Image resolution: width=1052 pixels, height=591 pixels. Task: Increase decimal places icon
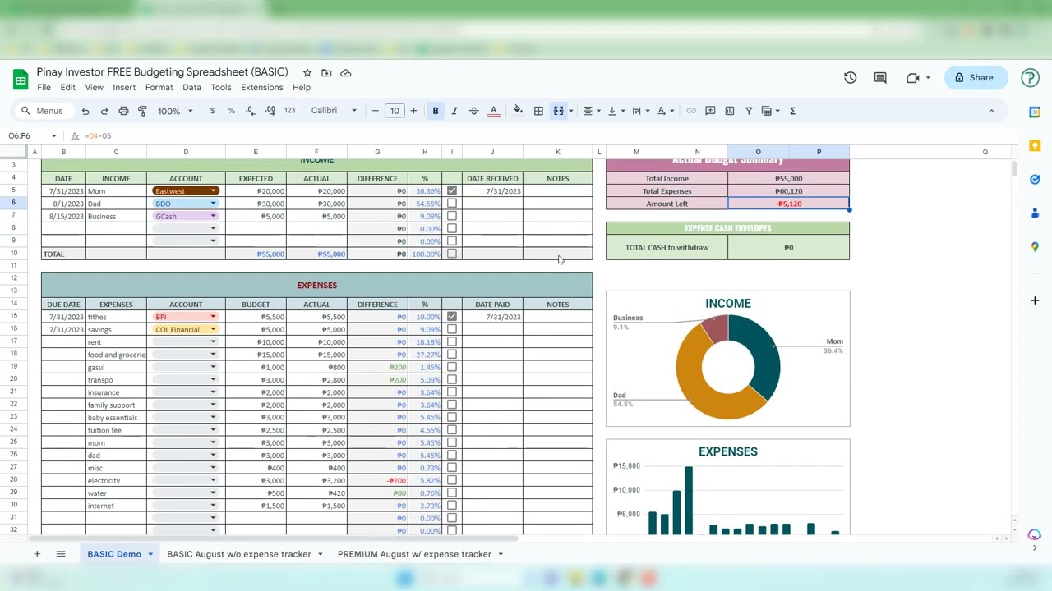click(270, 111)
